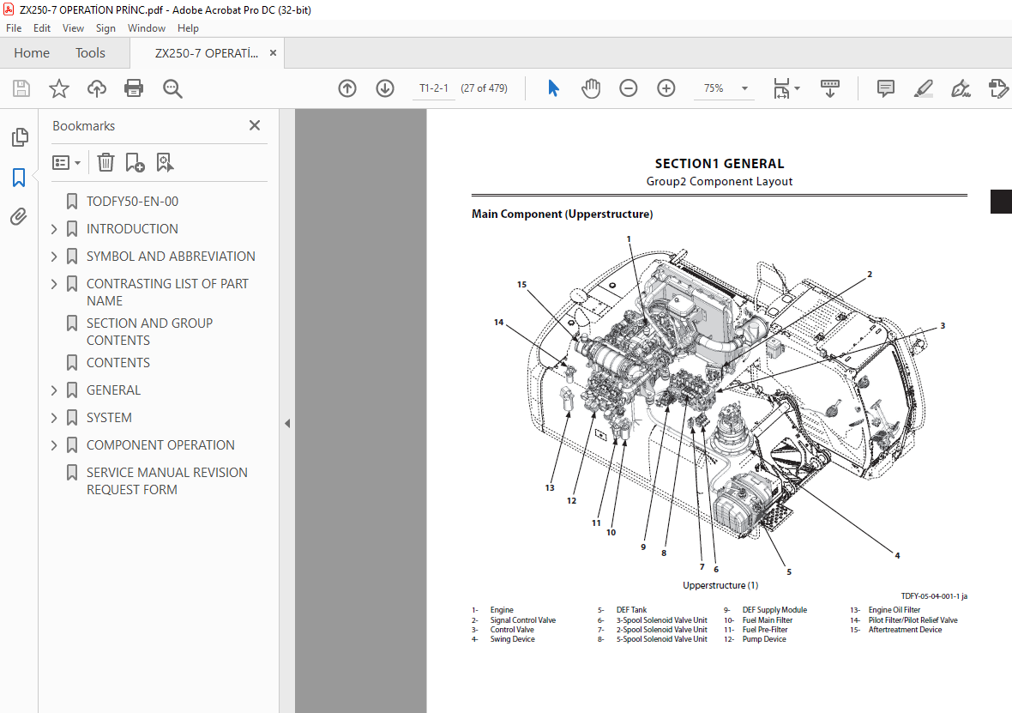Click the scrolling mode keyboard icon
This screenshot has height=713, width=1012.
[x=830, y=88]
